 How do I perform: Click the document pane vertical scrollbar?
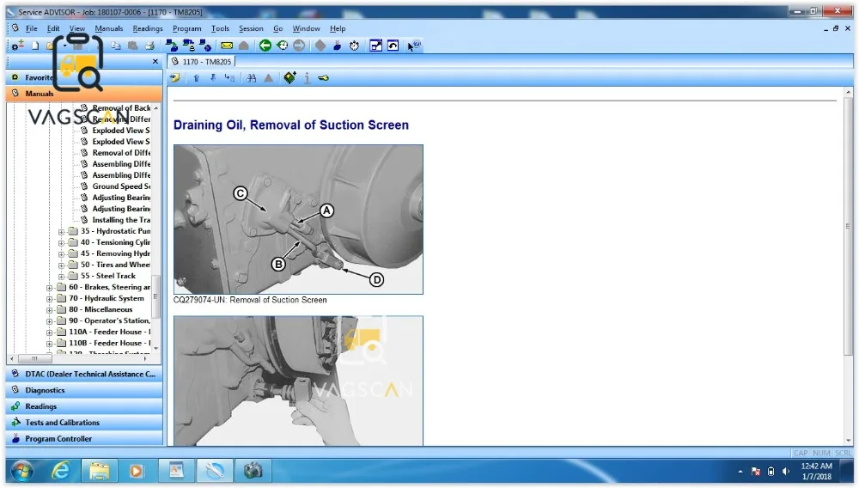coord(848,226)
